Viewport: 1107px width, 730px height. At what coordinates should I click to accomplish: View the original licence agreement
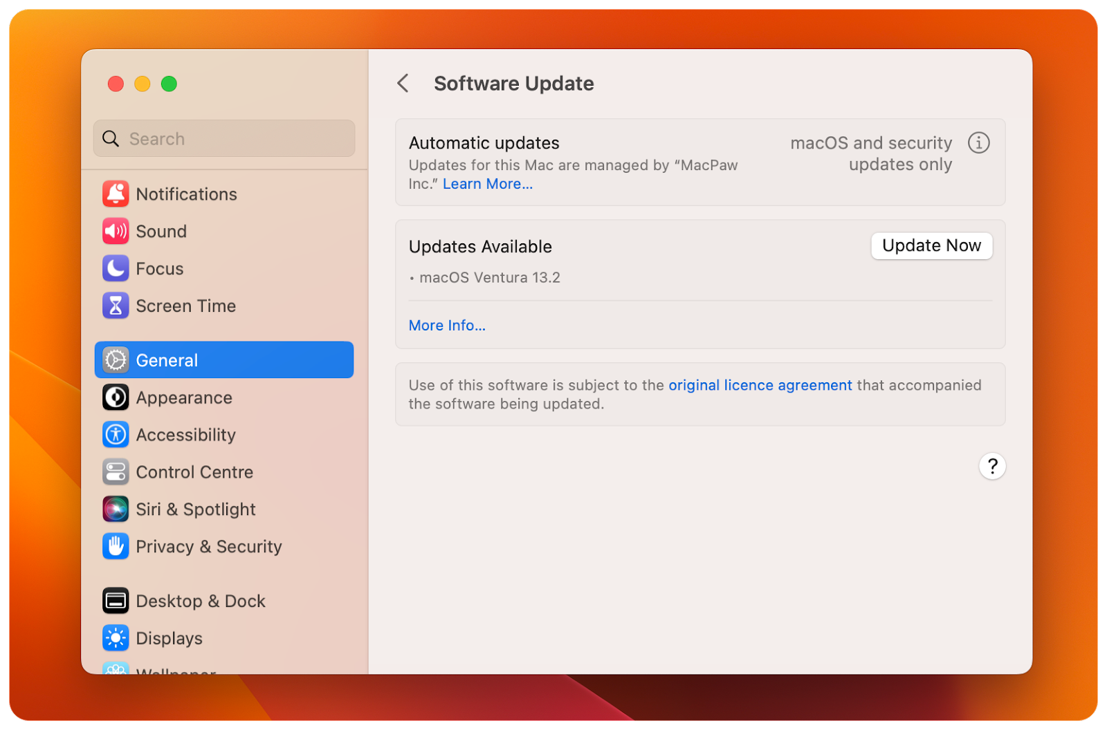tap(760, 385)
